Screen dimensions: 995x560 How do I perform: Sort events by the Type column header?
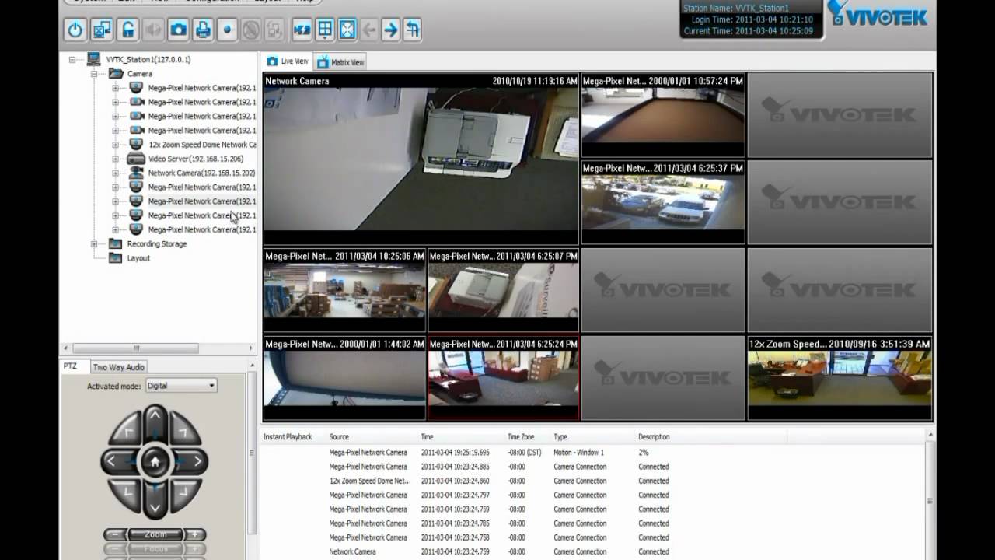click(x=560, y=437)
